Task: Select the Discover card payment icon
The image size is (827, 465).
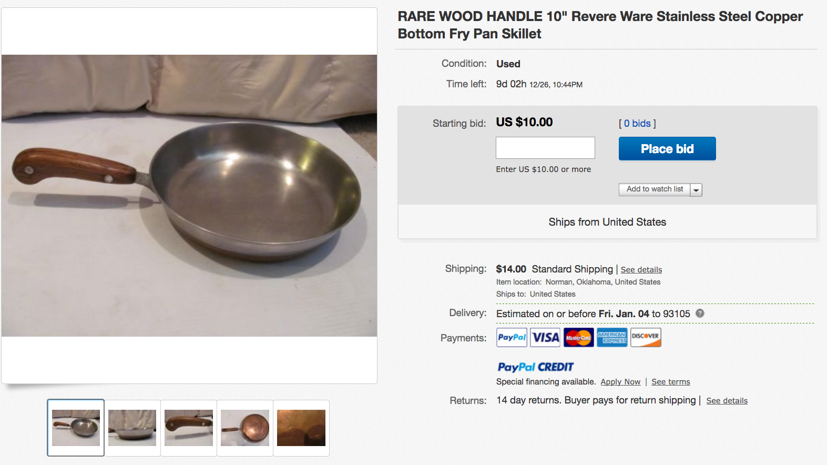Action: pos(645,337)
